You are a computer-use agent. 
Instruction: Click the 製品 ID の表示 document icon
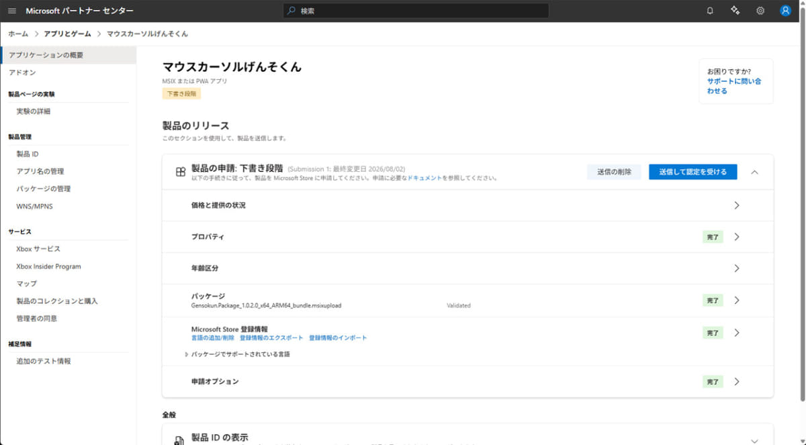point(179,440)
